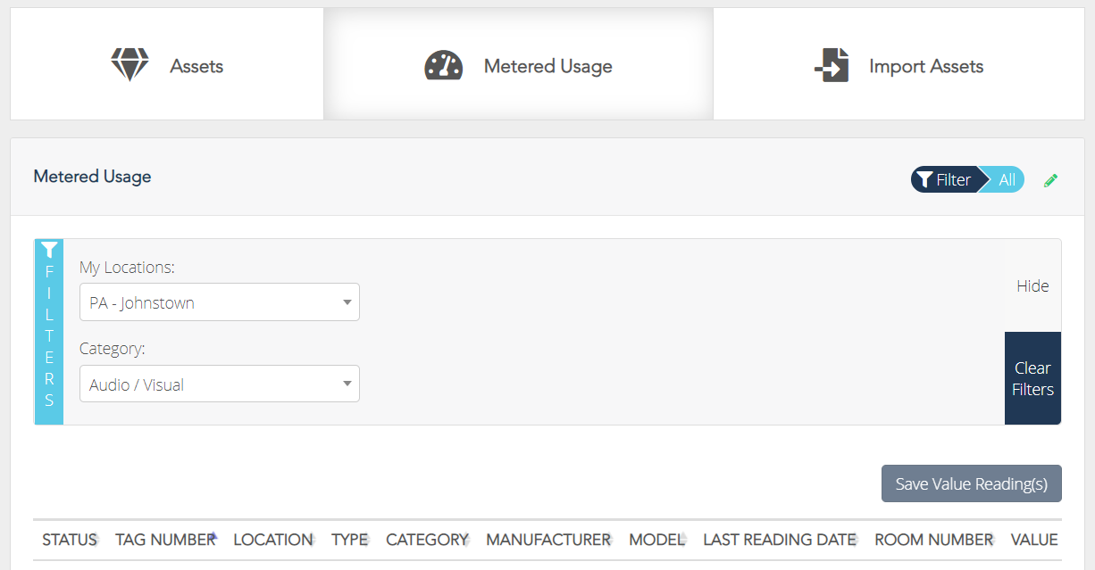Hide the filters panel

pyautogui.click(x=1032, y=286)
